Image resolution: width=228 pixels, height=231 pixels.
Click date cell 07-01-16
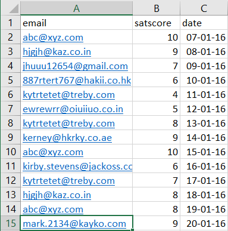click(204, 37)
